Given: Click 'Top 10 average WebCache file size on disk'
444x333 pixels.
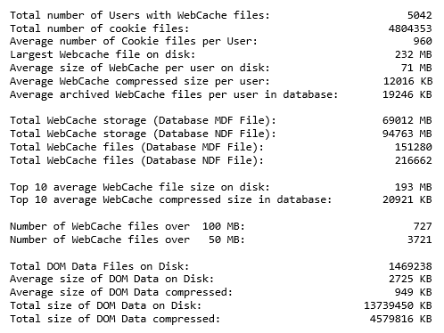Looking at the screenshot, I should (140, 187).
